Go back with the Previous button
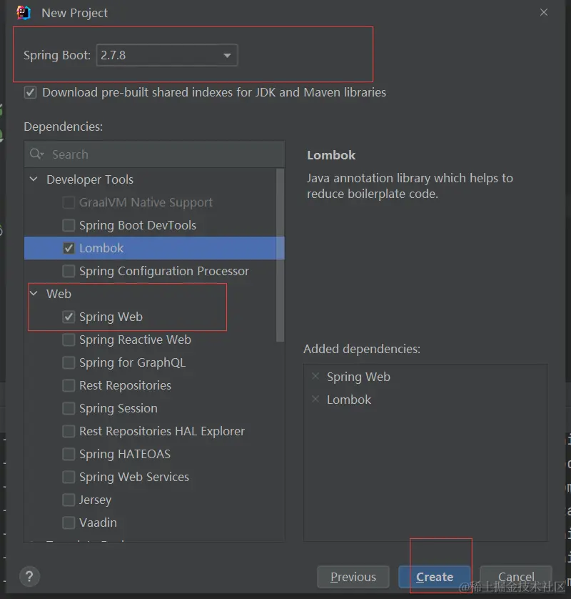The width and height of the screenshot is (571, 599). 353,577
